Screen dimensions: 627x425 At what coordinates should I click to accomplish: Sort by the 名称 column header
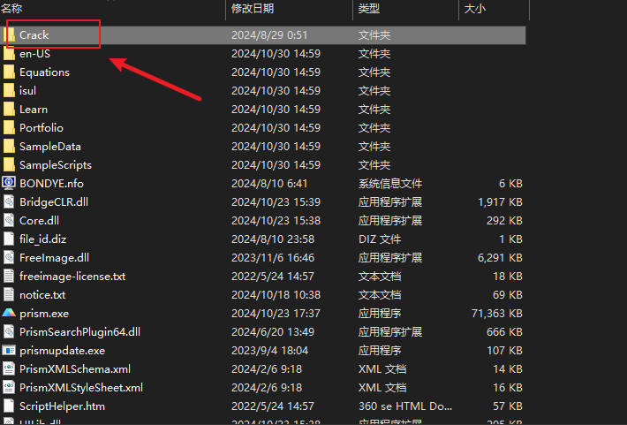click(11, 8)
